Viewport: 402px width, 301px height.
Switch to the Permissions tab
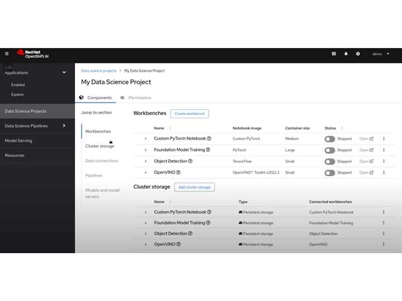[136, 97]
